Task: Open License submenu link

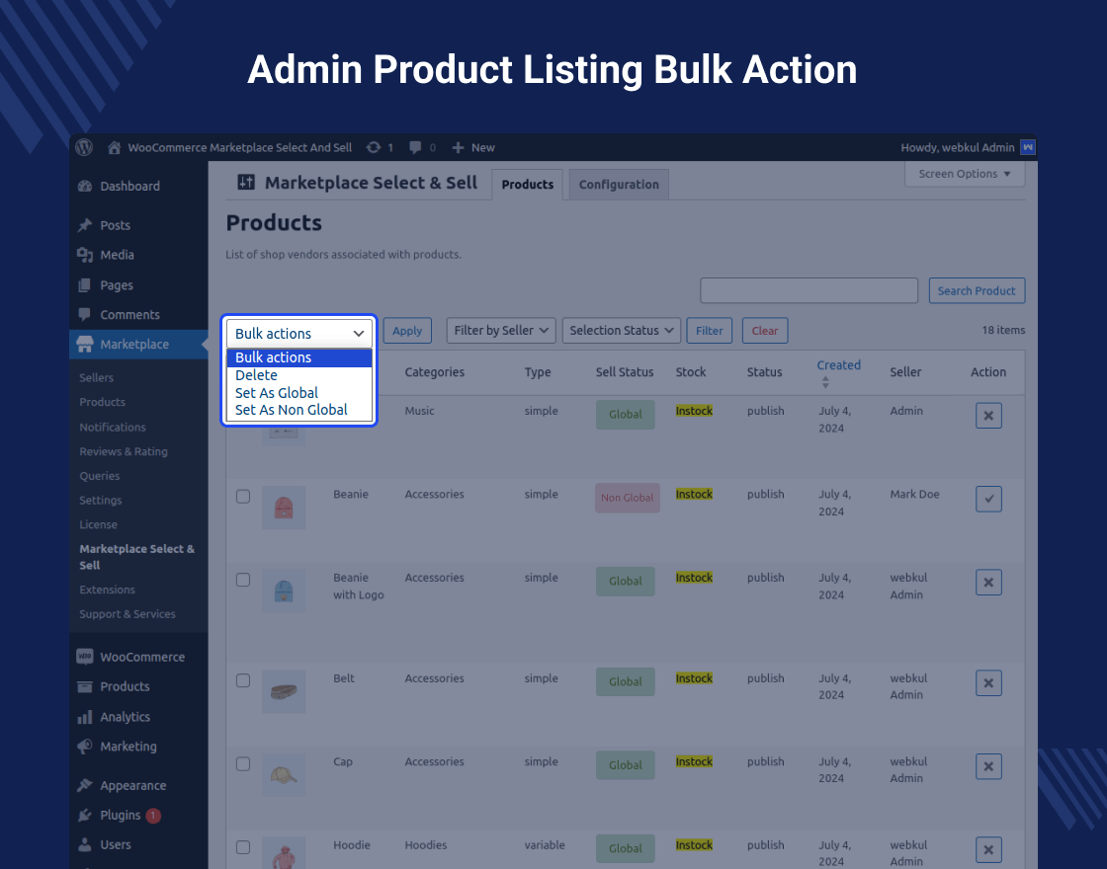Action: 98,524
